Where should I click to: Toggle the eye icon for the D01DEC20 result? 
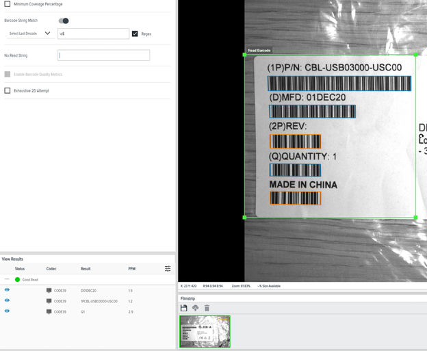coord(7,289)
